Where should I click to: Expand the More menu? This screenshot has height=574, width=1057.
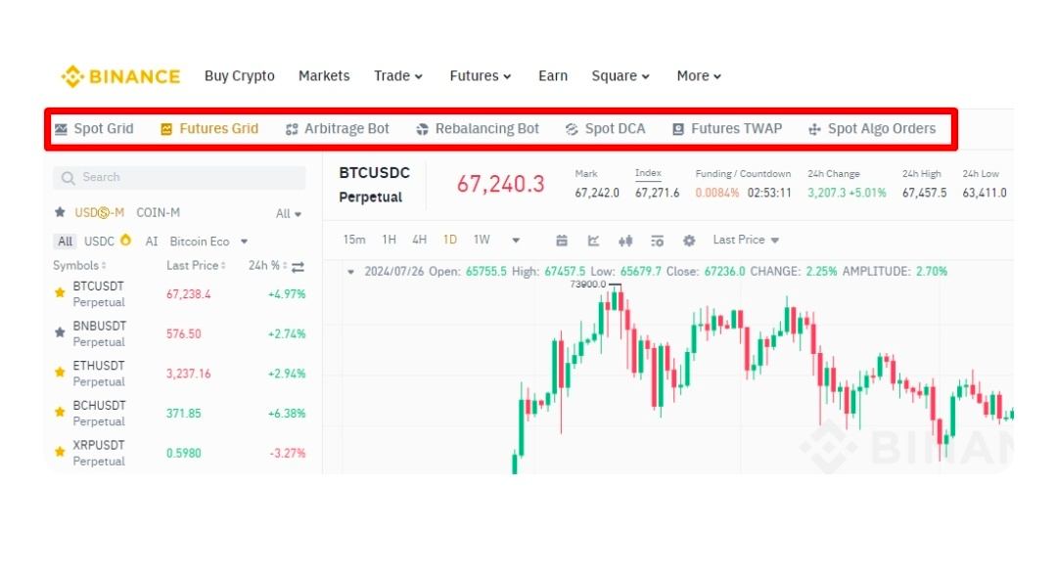point(699,76)
